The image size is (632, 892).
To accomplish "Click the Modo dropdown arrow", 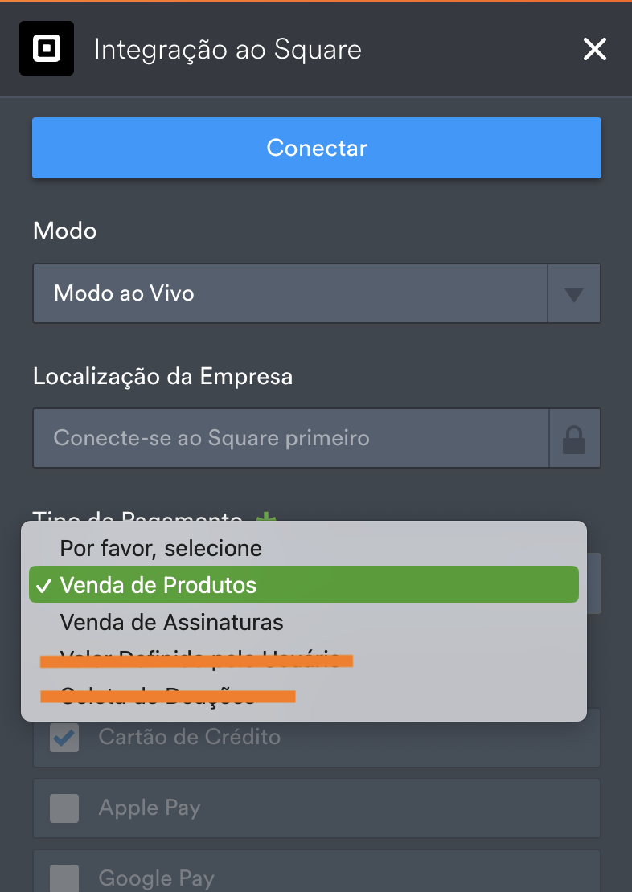I will point(573,294).
